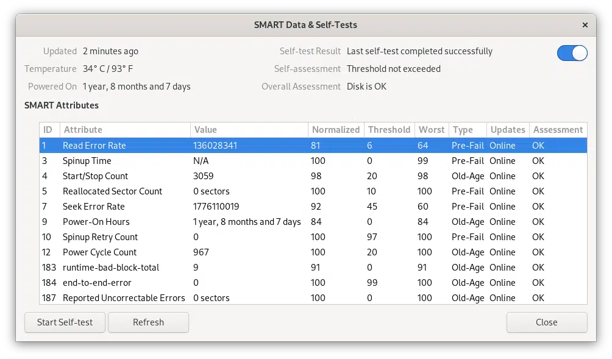Sort by the Updates column header

point(508,130)
